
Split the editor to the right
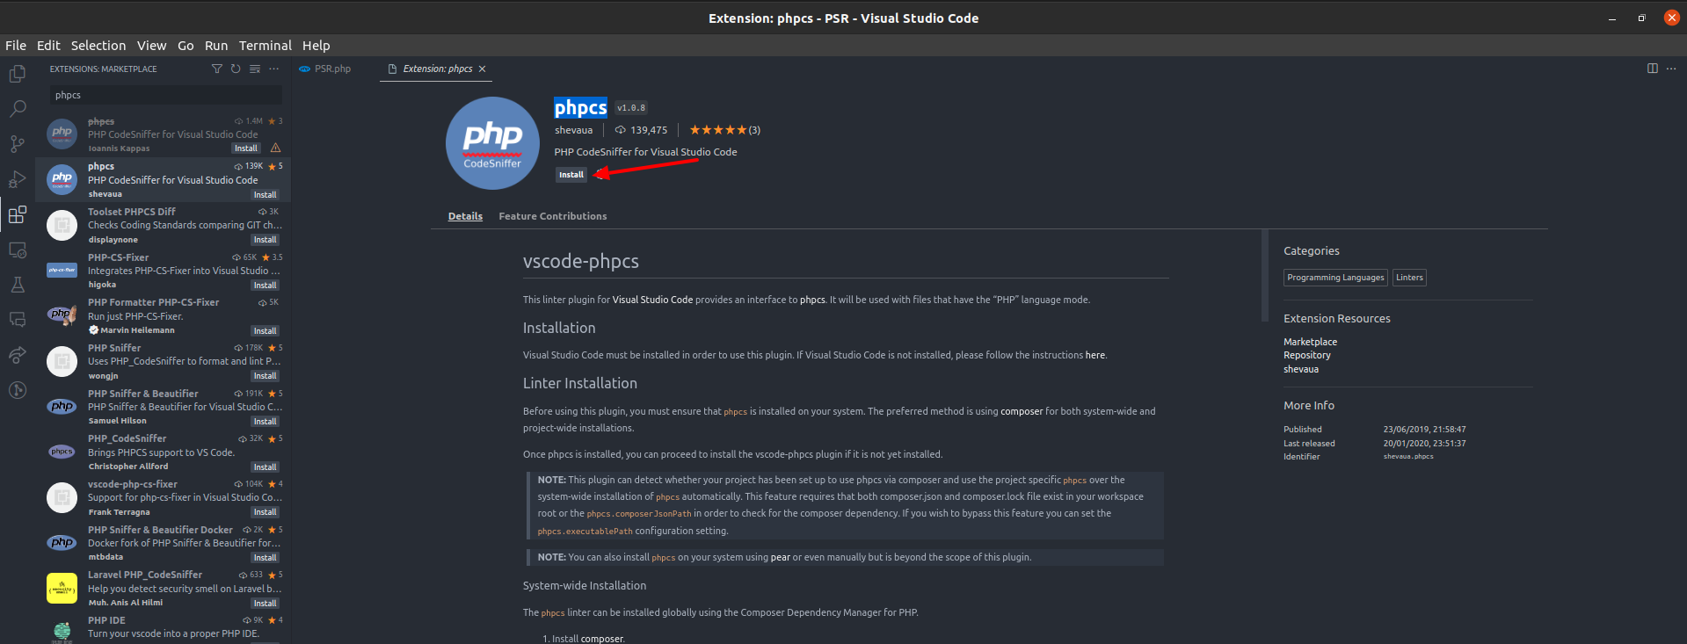(1652, 69)
